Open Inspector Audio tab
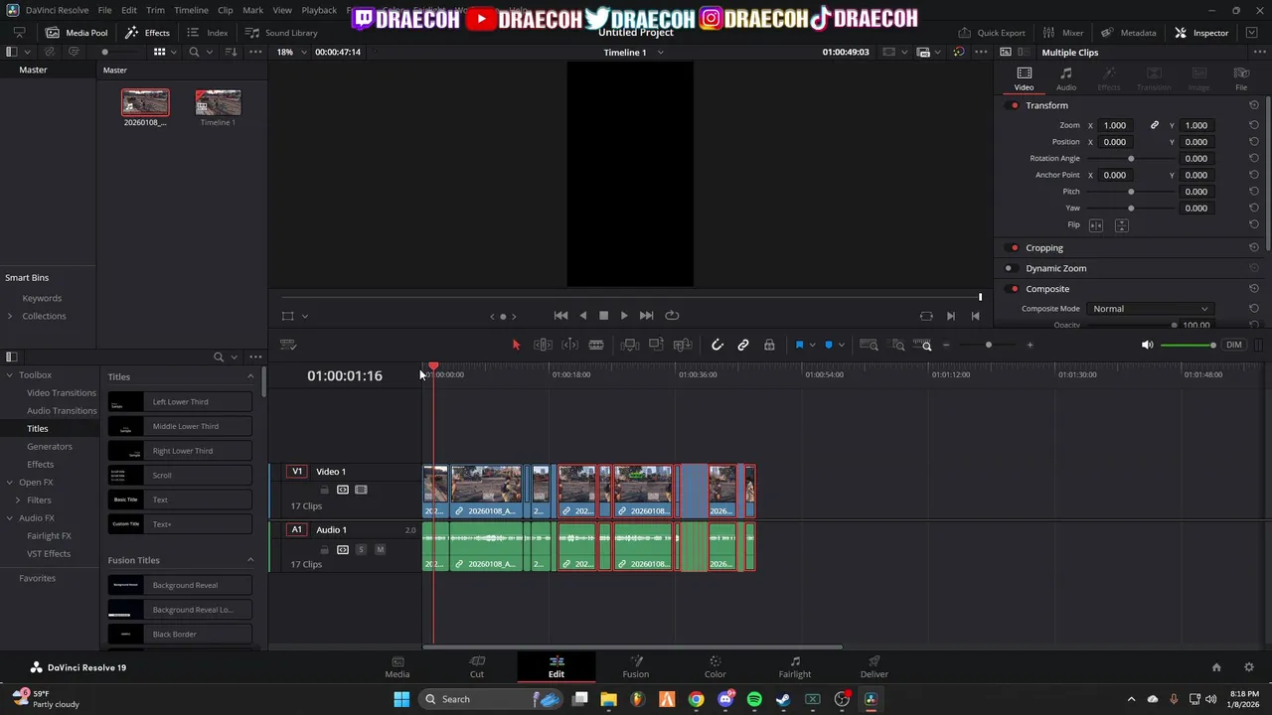Image resolution: width=1272 pixels, height=715 pixels. pos(1066,78)
